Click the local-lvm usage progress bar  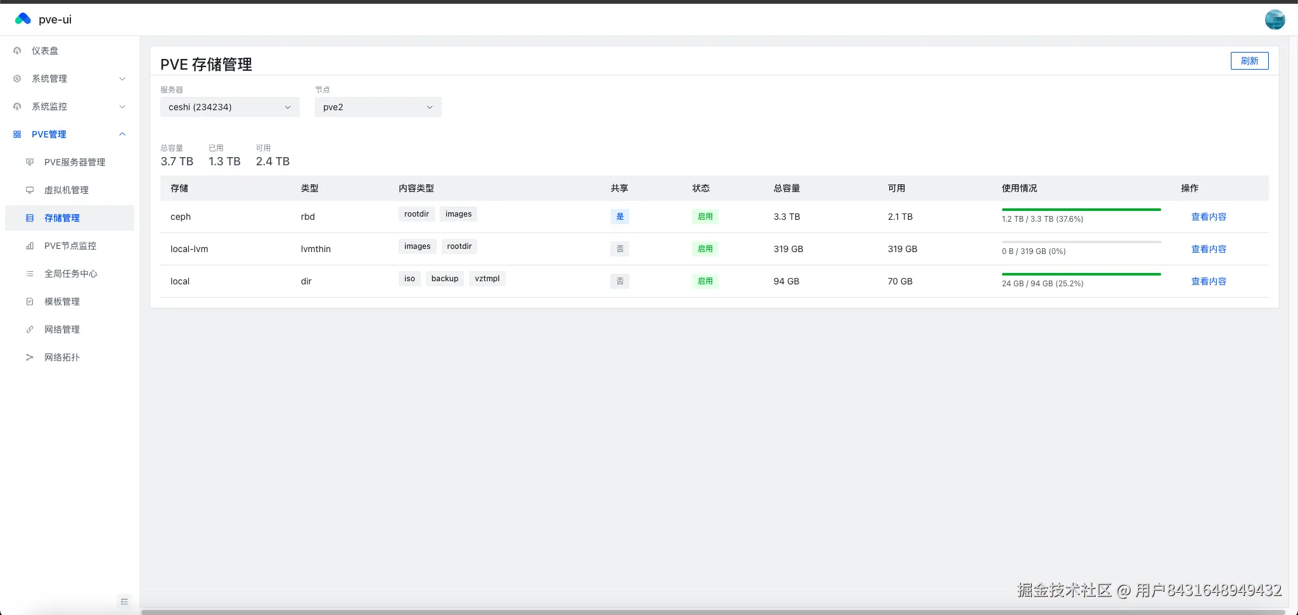click(x=1081, y=242)
